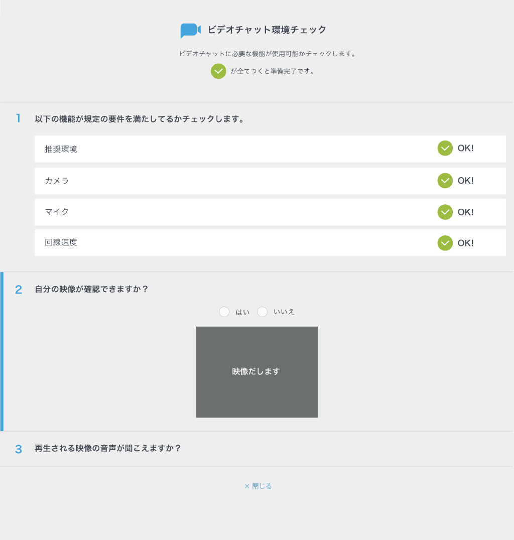The image size is (514, 540).
Task: Click the green checkmark for カメラ
Action: click(x=445, y=181)
